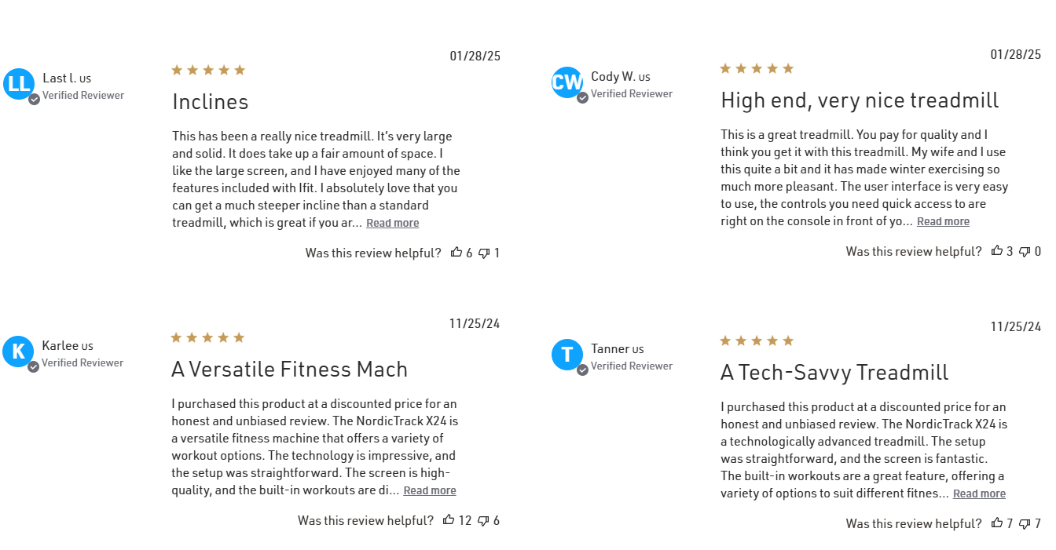Screen dimensions: 1056x550
Task: Click the five-star rating on Inclines review
Action: (x=208, y=70)
